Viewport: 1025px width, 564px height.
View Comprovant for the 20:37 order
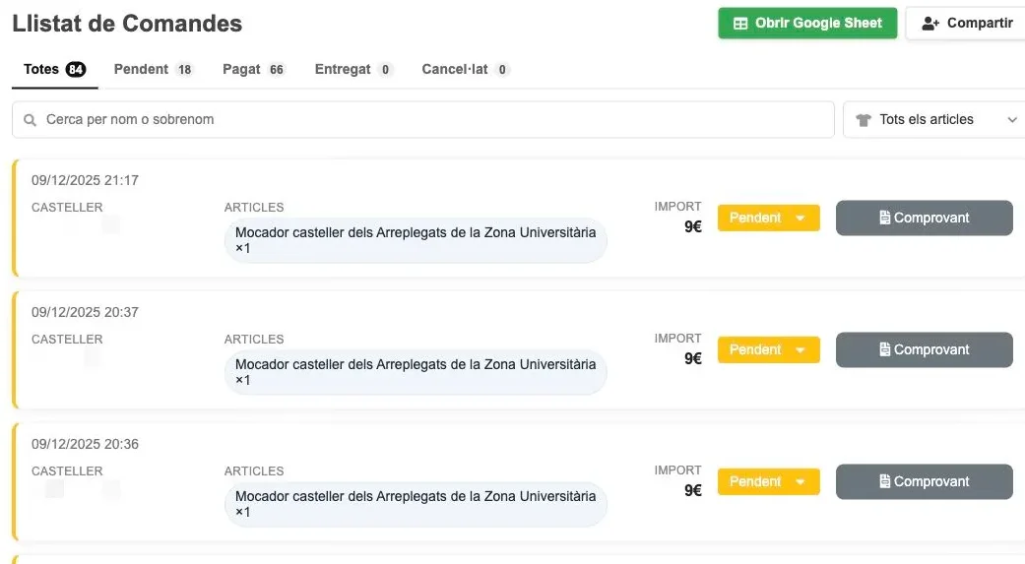925,349
